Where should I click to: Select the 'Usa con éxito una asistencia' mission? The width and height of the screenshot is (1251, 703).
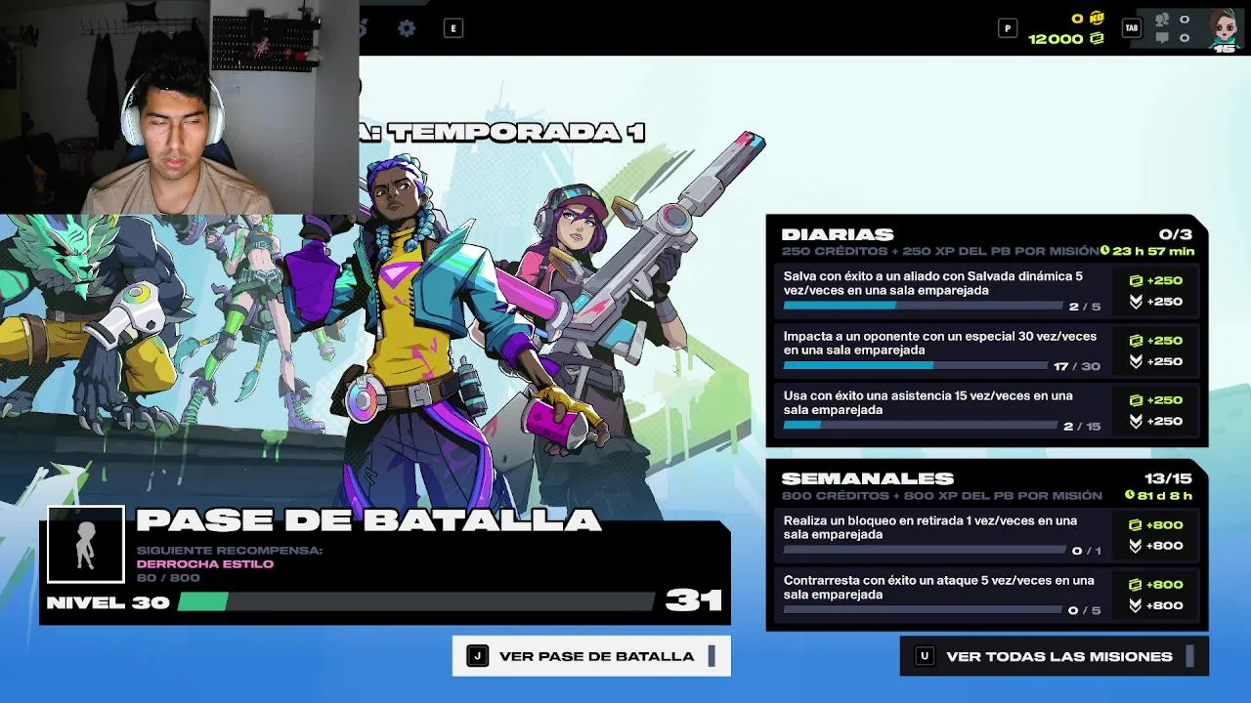point(987,411)
